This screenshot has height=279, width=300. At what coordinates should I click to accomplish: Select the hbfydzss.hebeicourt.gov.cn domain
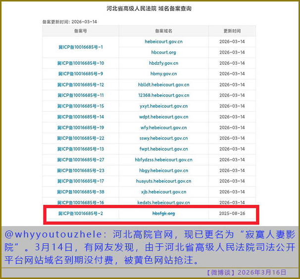click(163, 160)
